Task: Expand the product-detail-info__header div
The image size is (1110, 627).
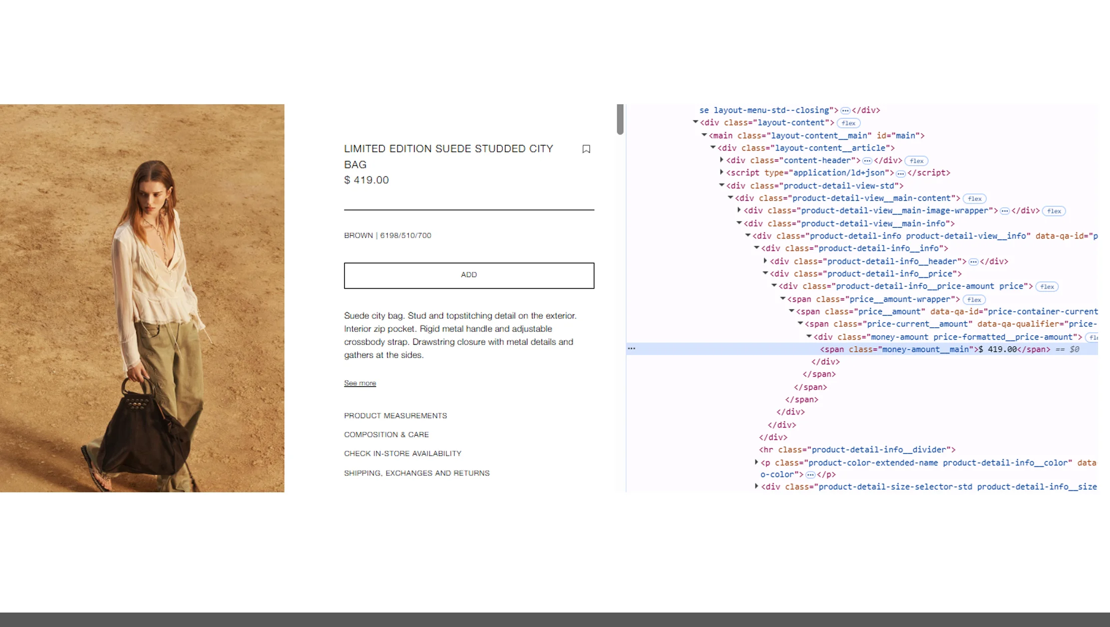Action: (x=765, y=261)
